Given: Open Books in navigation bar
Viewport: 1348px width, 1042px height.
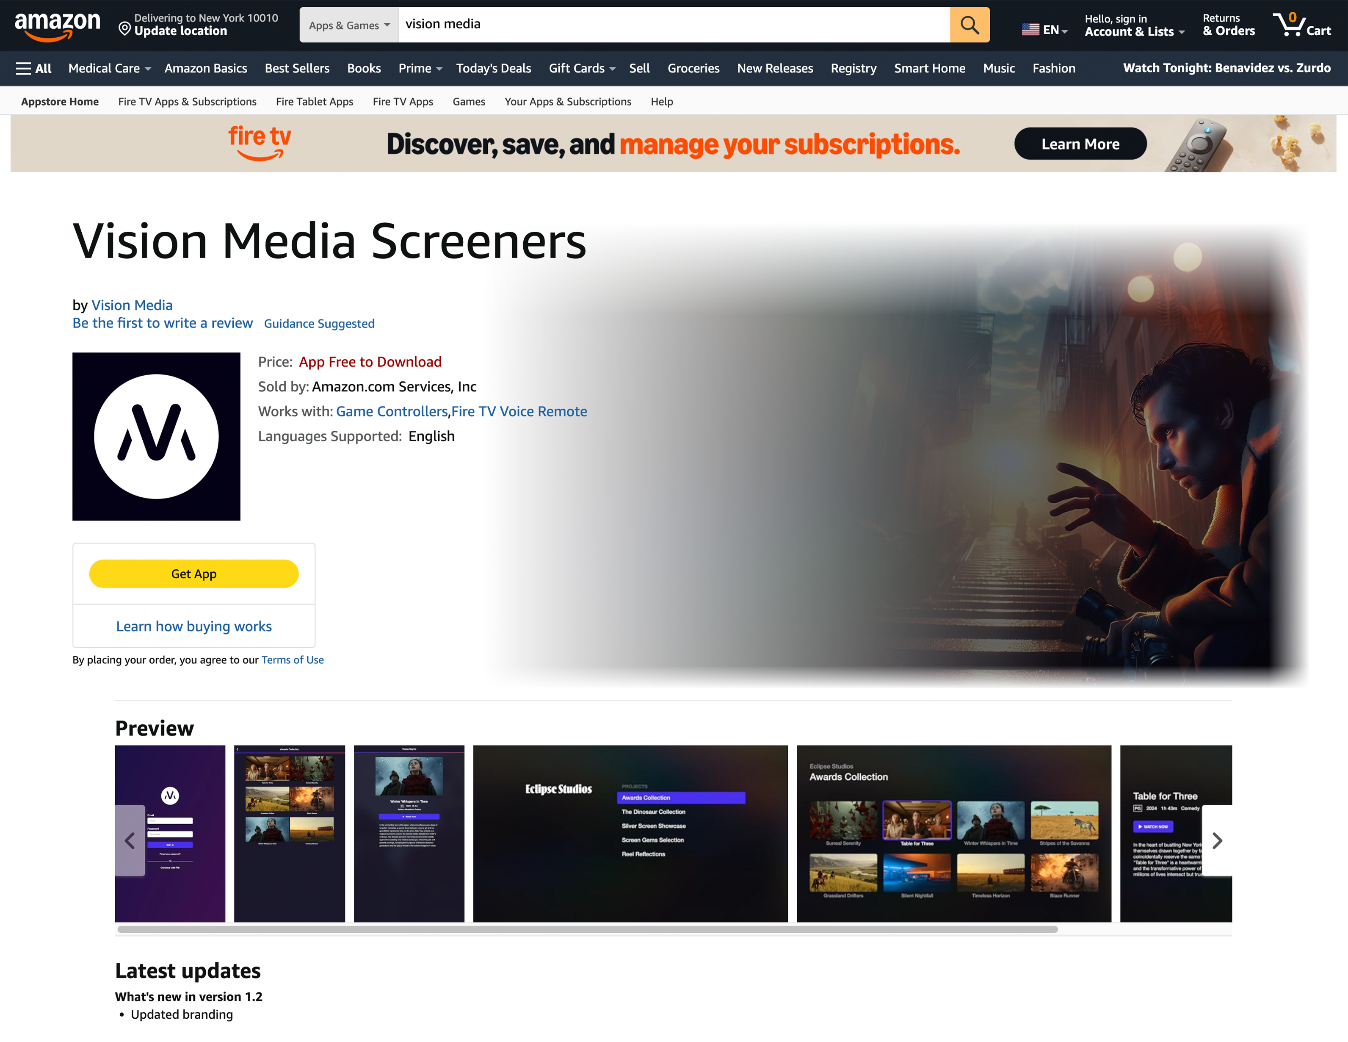Looking at the screenshot, I should click(x=364, y=69).
